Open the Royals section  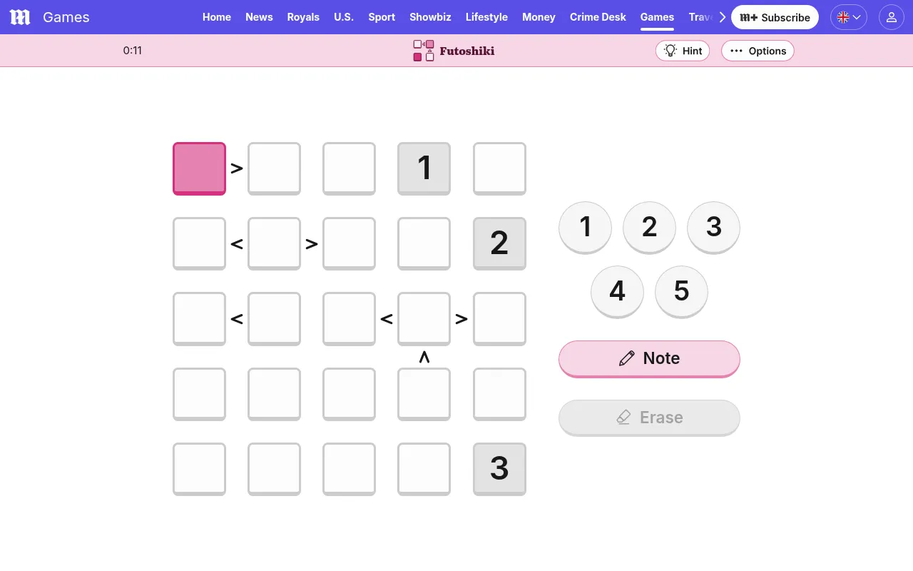(303, 17)
